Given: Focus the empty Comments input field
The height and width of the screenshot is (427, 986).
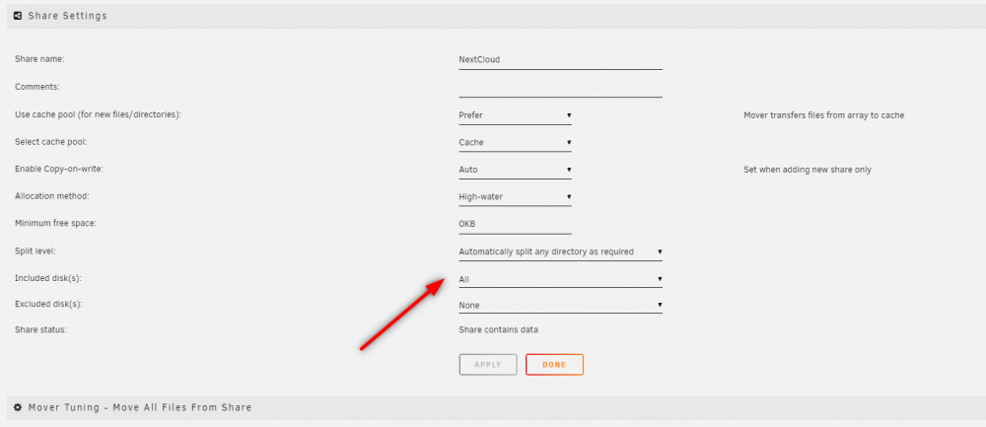Looking at the screenshot, I should click(x=560, y=88).
